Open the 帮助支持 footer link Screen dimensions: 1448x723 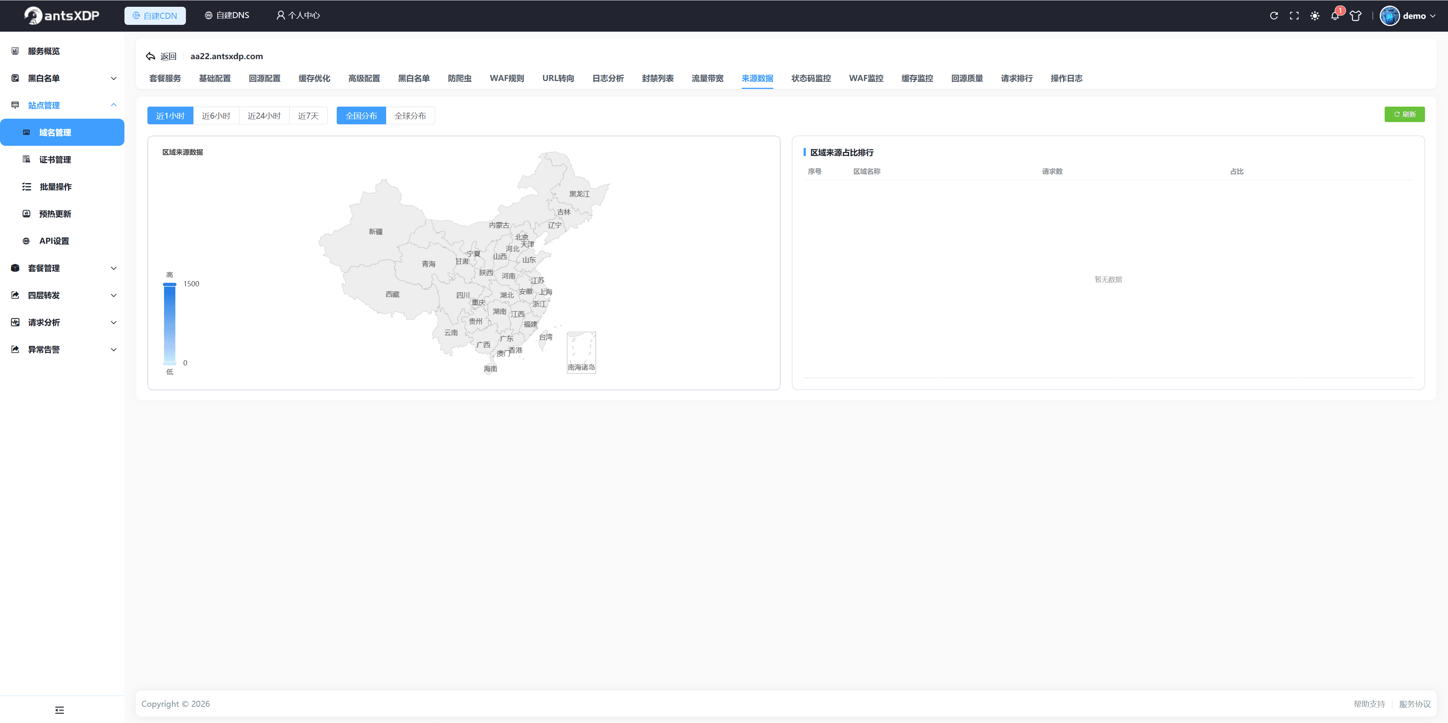pyautogui.click(x=1369, y=704)
